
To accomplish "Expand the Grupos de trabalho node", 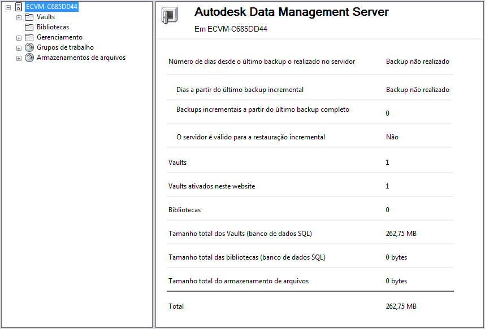I will pyautogui.click(x=19, y=48).
